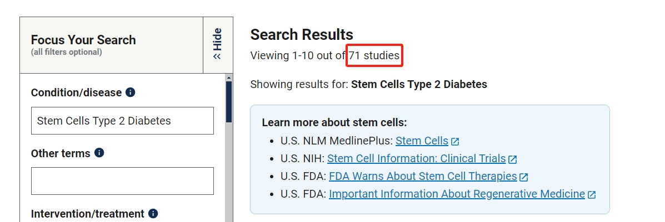Click the Intervention/treatment label
The height and width of the screenshot is (222, 665).
click(x=87, y=214)
